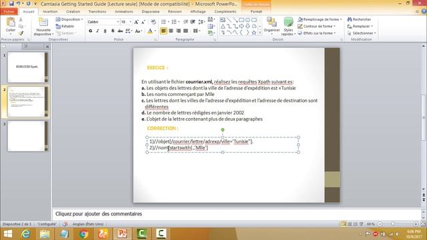The width and height of the screenshot is (427, 240).
Task: Open the Format drawing tools tab
Action: 256,11
